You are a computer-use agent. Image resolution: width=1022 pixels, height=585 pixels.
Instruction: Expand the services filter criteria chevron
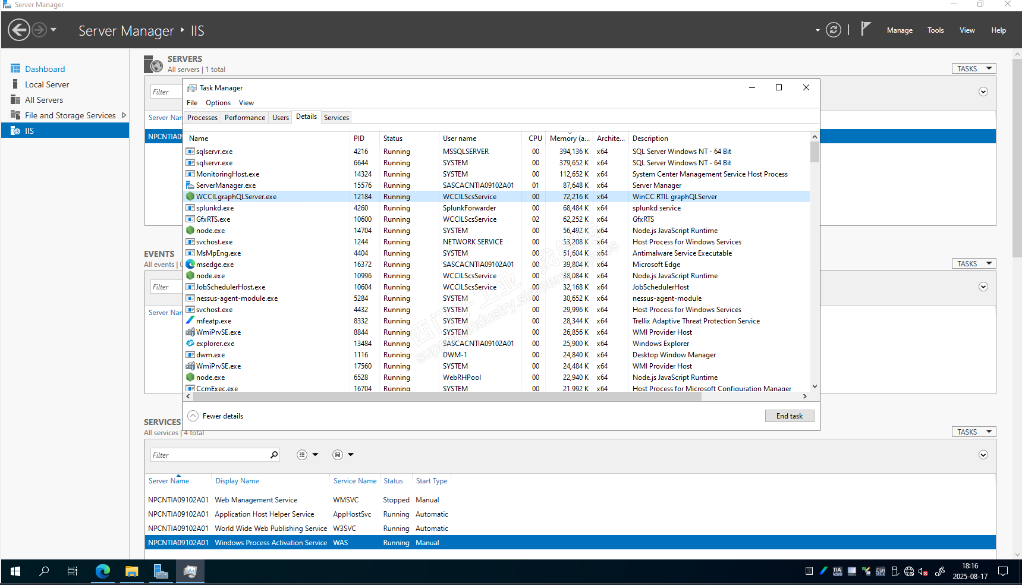point(983,455)
